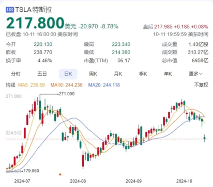
Task: Click the 昨收 value 238.770
Action: click(x=43, y=52)
